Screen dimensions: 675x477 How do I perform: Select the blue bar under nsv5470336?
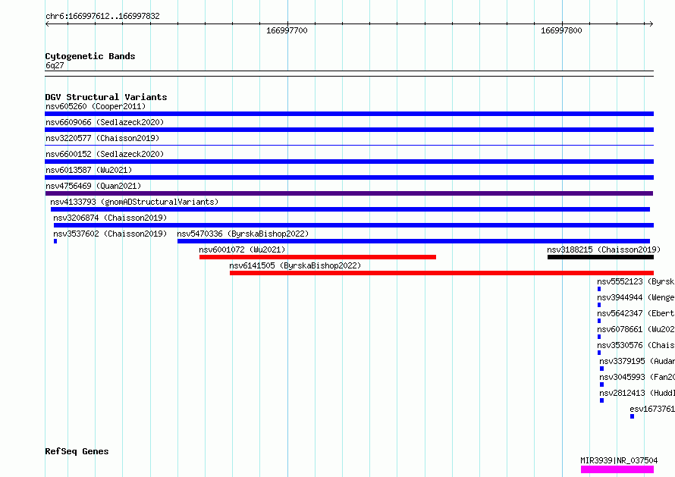413,241
